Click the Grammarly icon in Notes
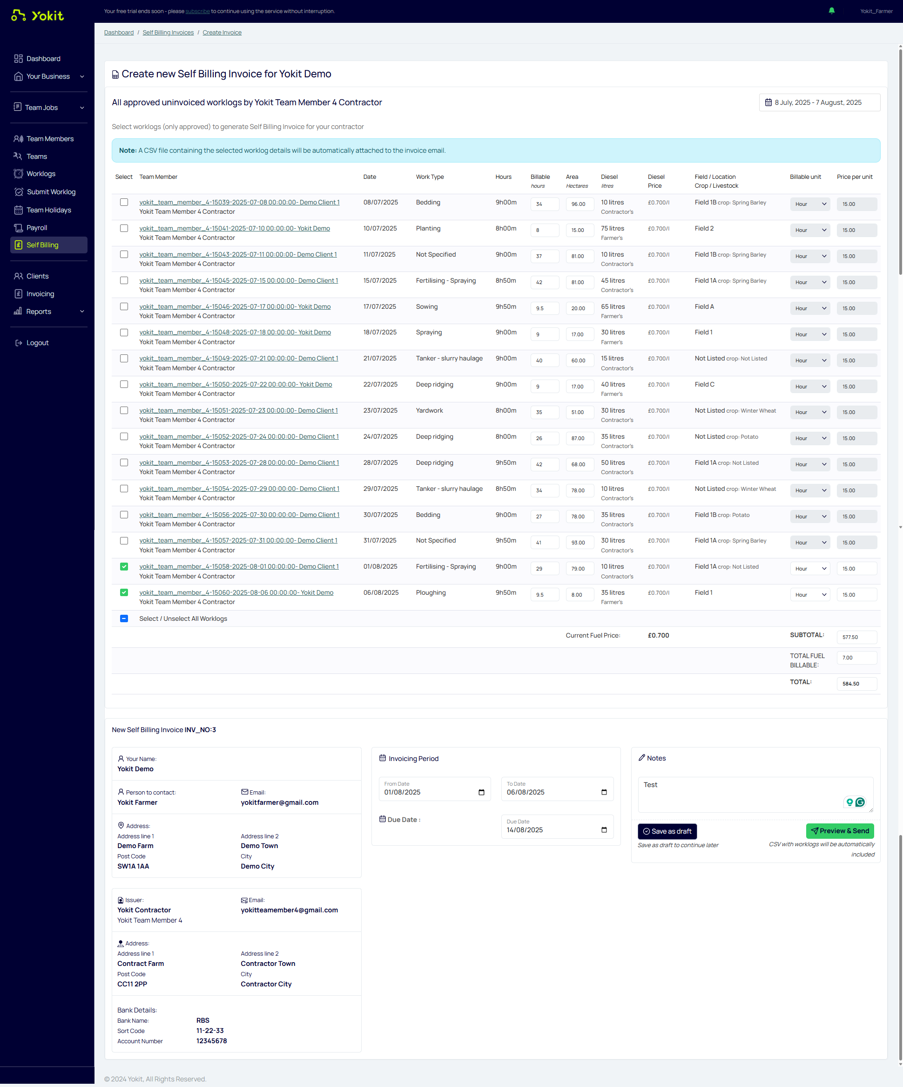The height and width of the screenshot is (1087, 903). pos(860,802)
